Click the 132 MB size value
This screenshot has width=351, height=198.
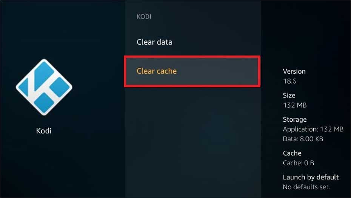tap(295, 105)
